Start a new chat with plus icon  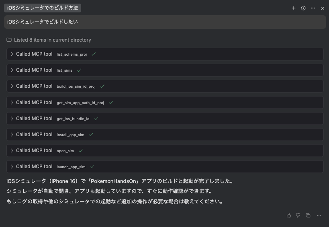[x=294, y=8]
